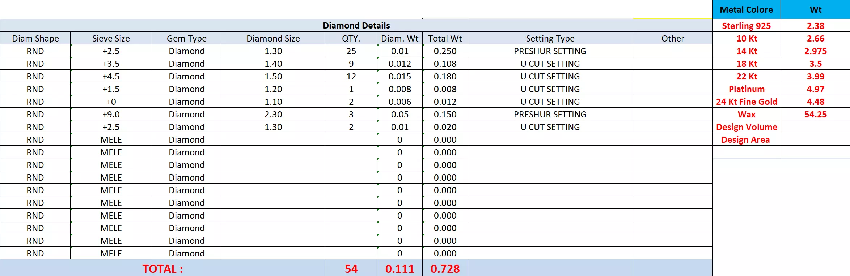850x276 pixels.
Task: Click the 'Gem Type' column header
Action: 186,38
